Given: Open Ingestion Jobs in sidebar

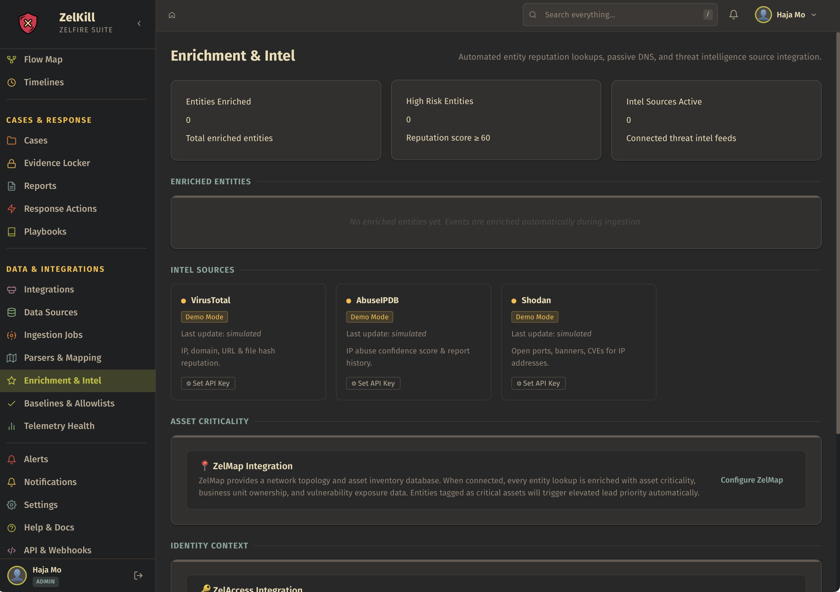Looking at the screenshot, I should coord(53,335).
